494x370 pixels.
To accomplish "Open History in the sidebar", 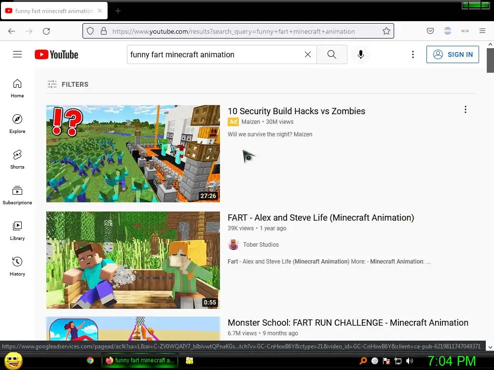I will (17, 266).
